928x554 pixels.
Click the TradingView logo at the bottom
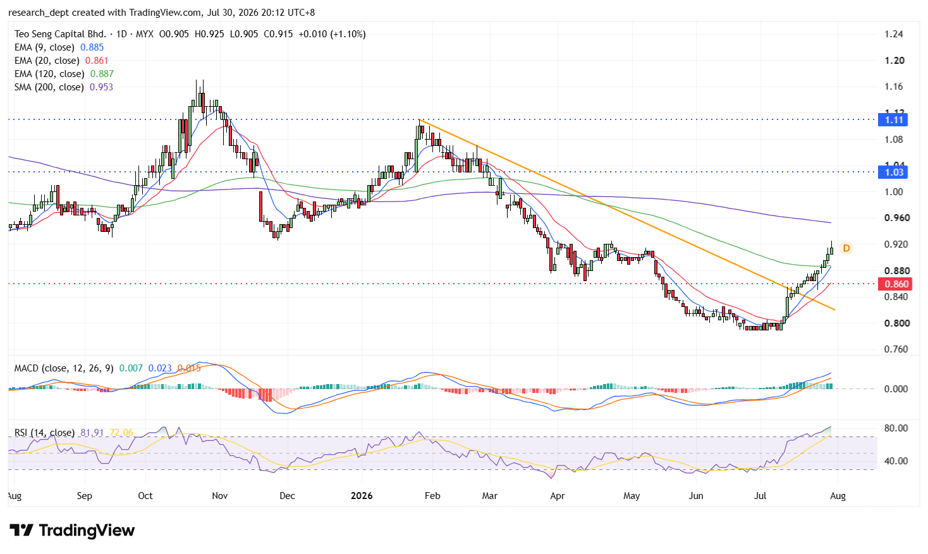pyautogui.click(x=72, y=531)
